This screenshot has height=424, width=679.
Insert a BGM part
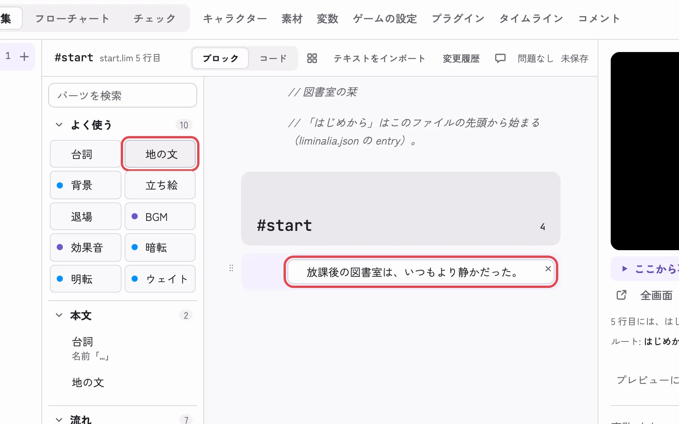[160, 217]
